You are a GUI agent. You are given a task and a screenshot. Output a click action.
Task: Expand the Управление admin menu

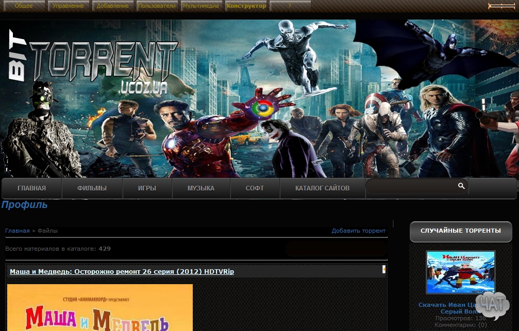pos(69,6)
